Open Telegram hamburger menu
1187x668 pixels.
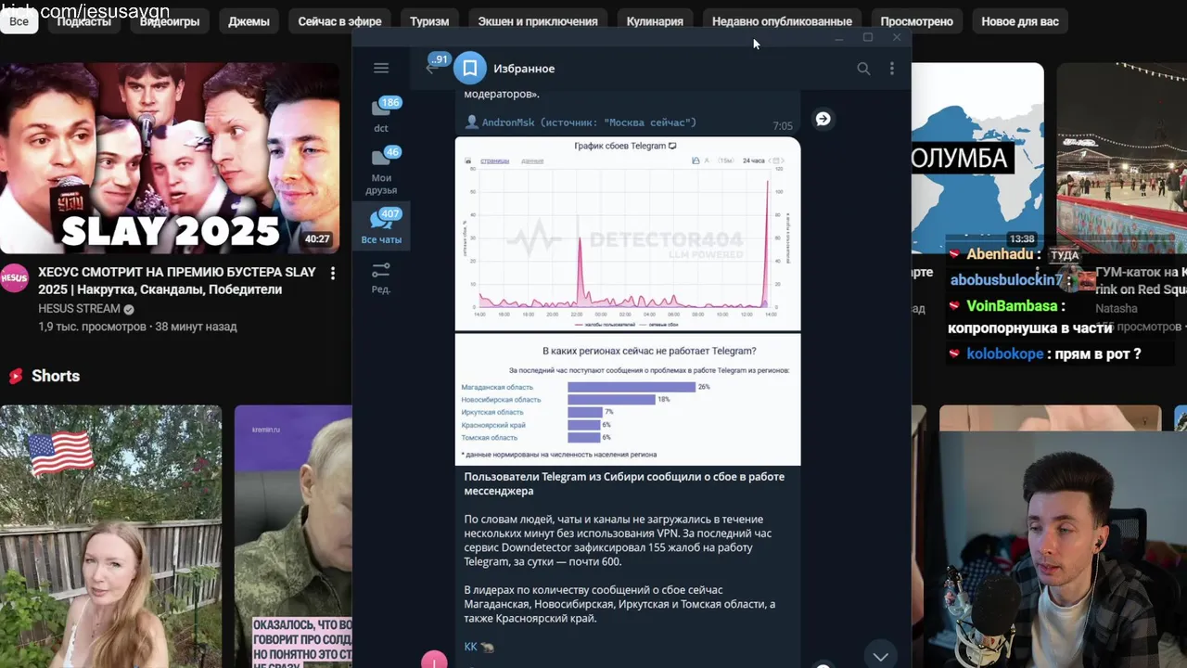click(381, 68)
